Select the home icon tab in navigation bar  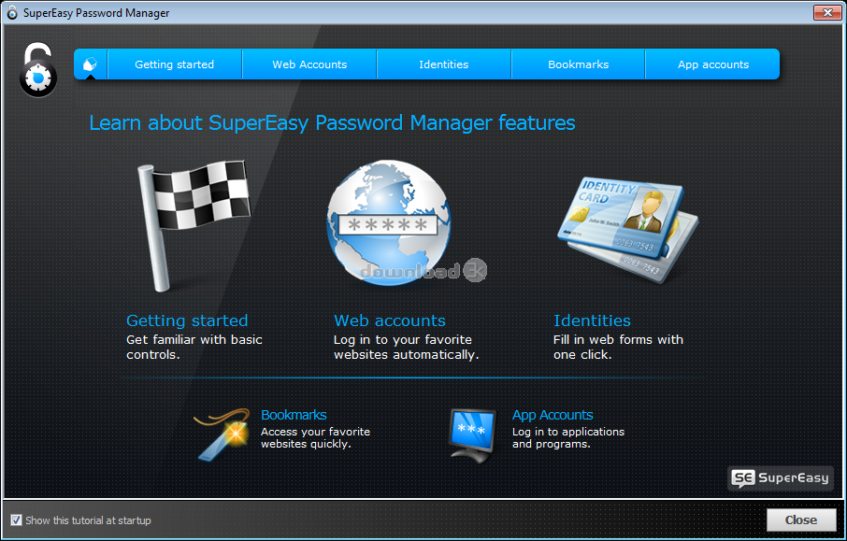click(x=91, y=64)
